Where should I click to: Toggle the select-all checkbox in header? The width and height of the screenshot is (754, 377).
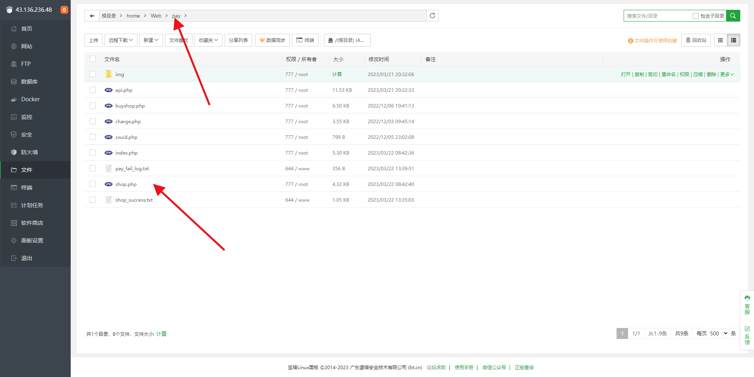(x=93, y=59)
